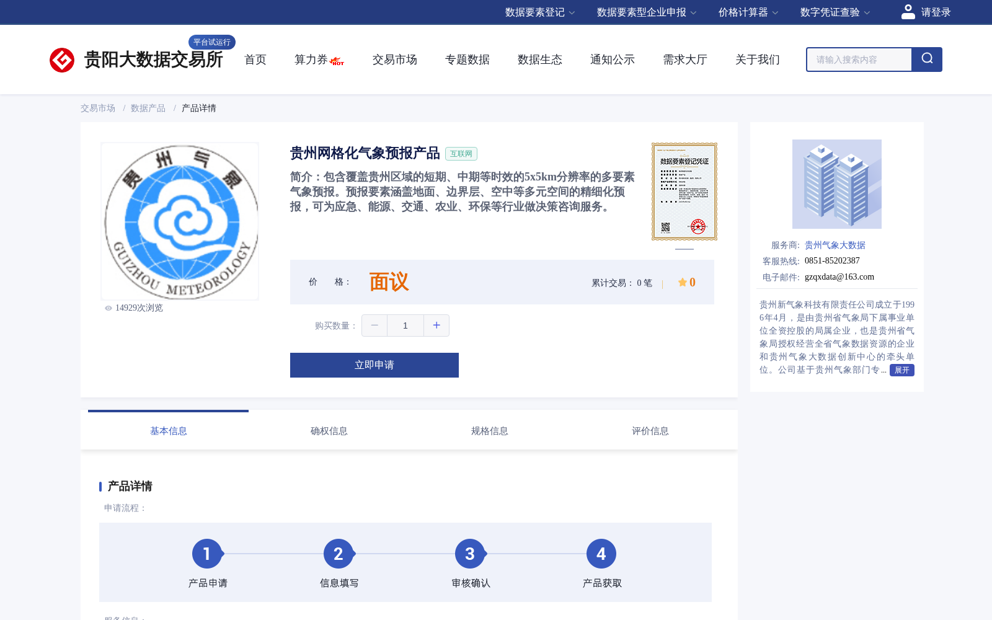Click the 产品详情 section heading
Screen dimensions: 992x620
click(130, 486)
